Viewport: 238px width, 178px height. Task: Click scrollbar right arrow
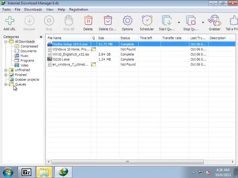click(233, 162)
